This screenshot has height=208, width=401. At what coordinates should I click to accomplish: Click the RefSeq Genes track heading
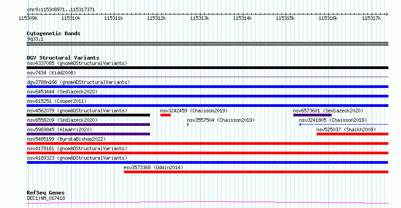tap(46, 193)
